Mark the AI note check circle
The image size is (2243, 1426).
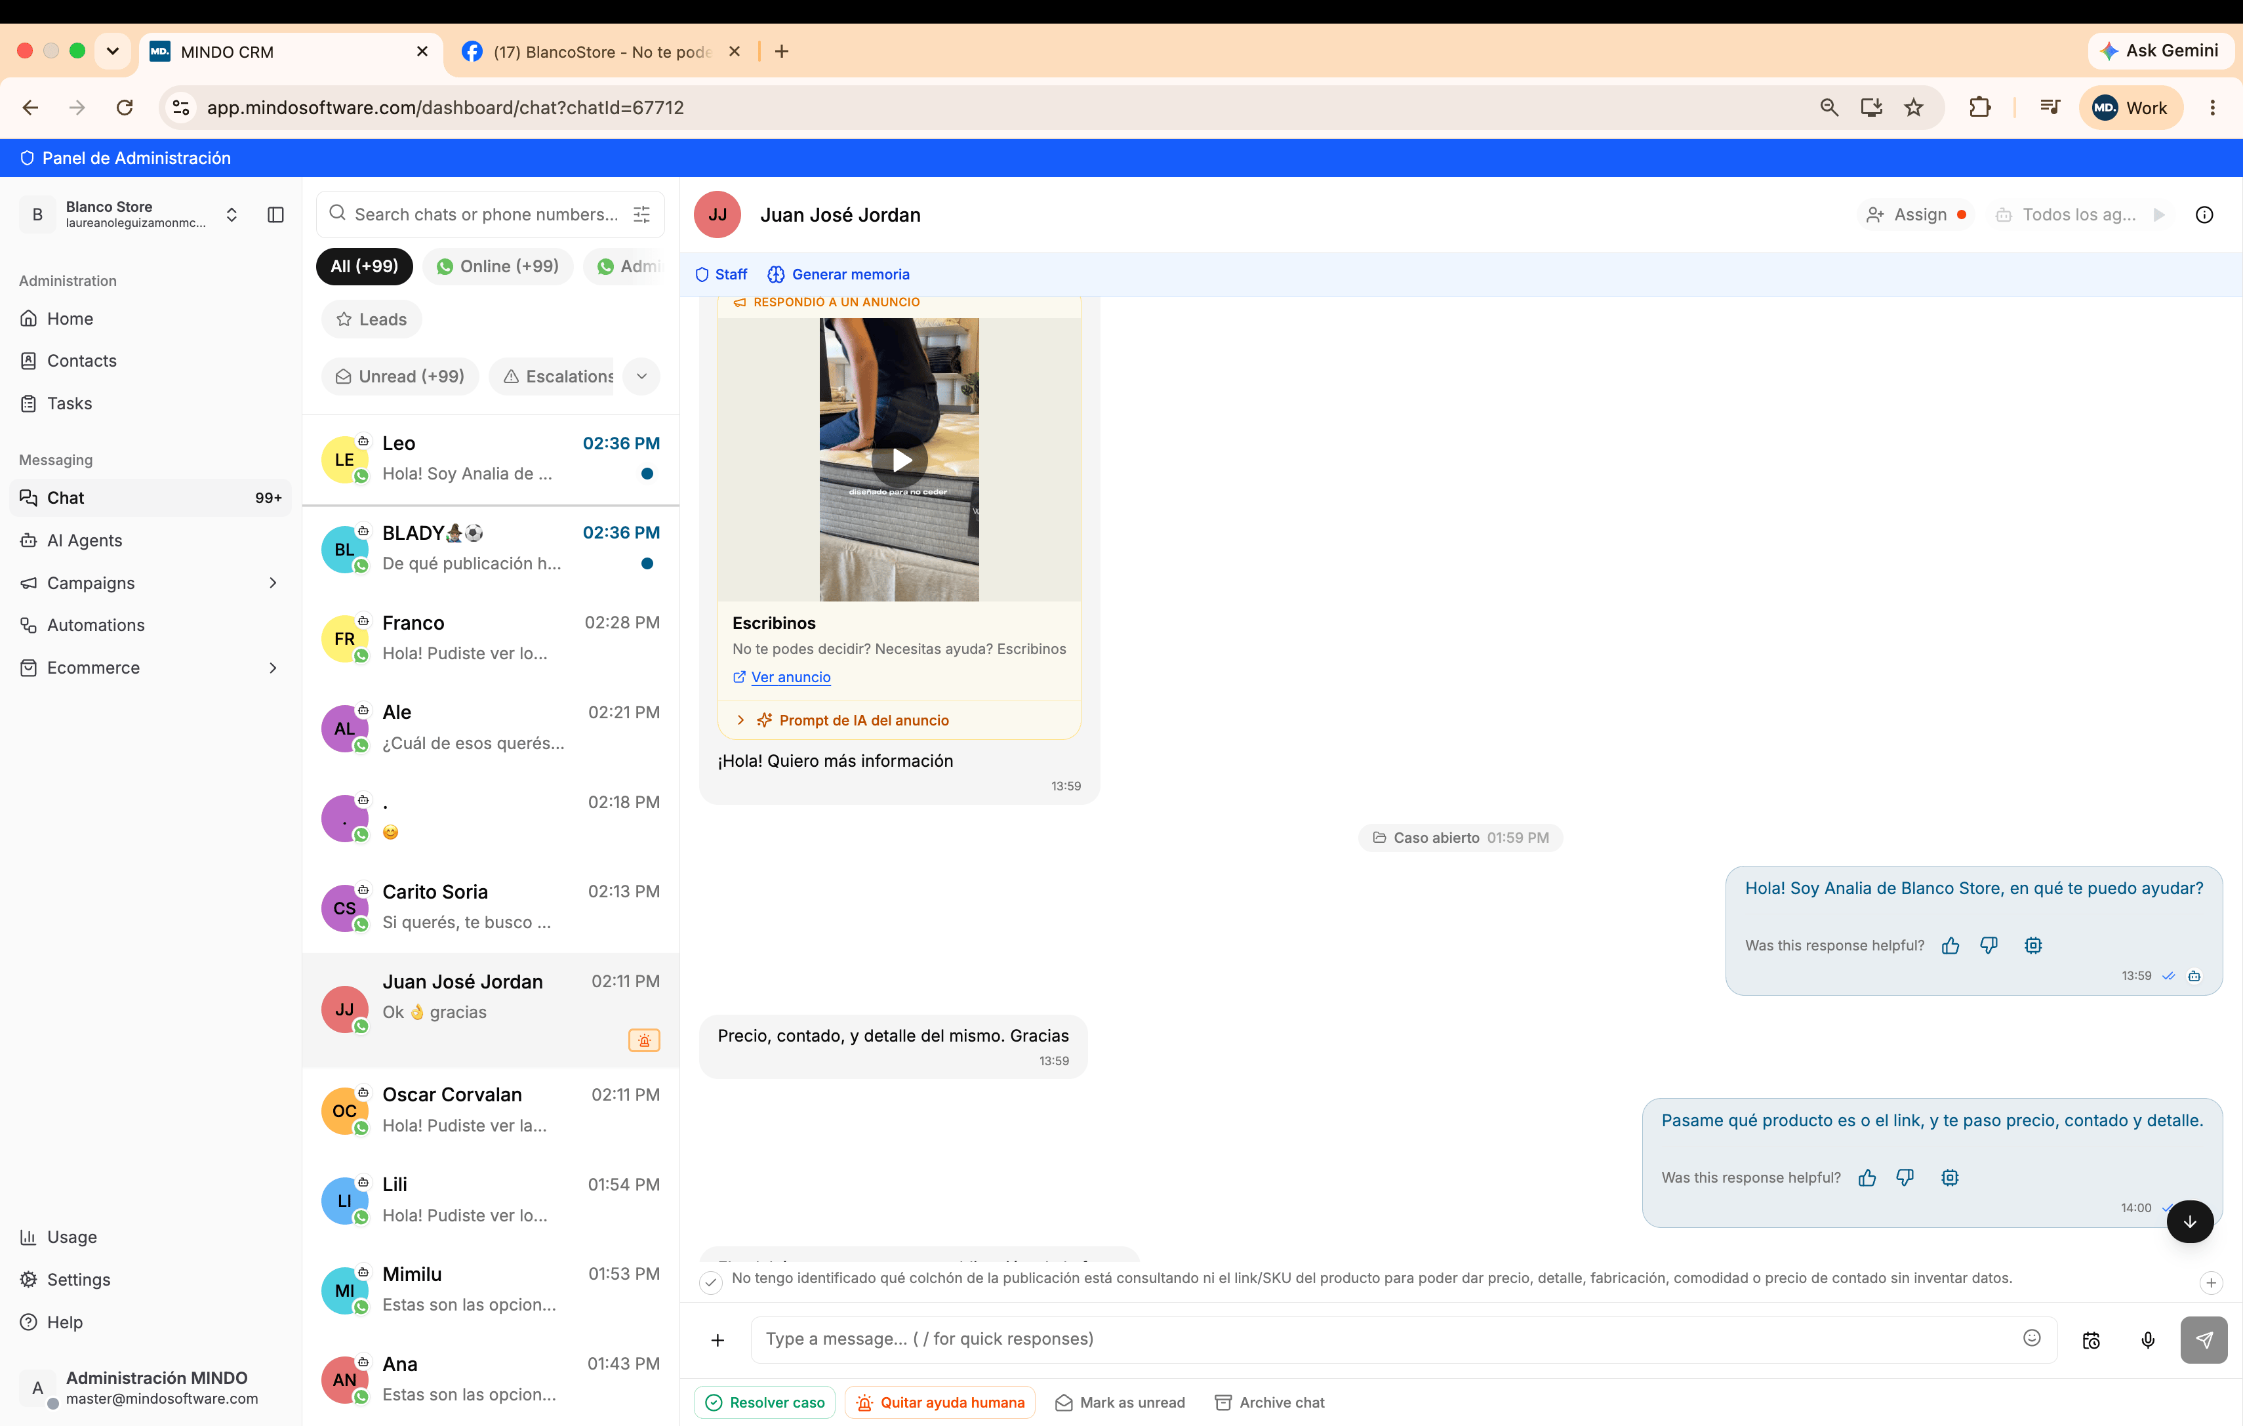pyautogui.click(x=711, y=1282)
